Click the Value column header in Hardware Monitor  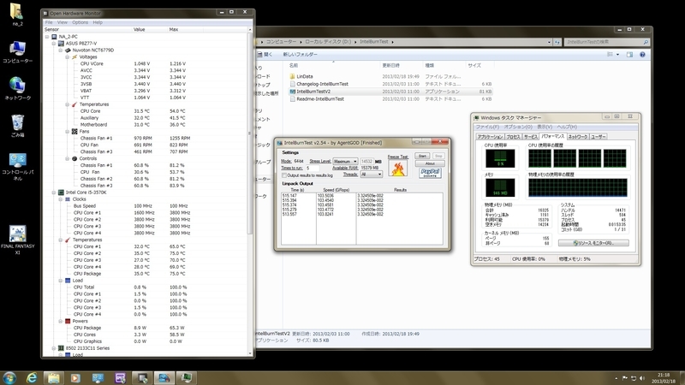pos(139,30)
